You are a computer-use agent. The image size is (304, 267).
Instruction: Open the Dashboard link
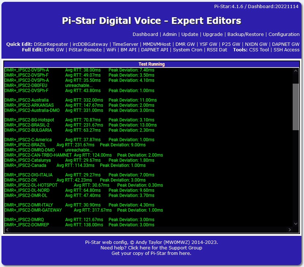(145, 34)
